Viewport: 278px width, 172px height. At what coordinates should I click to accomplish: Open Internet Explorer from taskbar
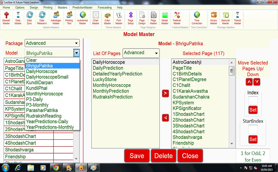[x=18, y=168]
